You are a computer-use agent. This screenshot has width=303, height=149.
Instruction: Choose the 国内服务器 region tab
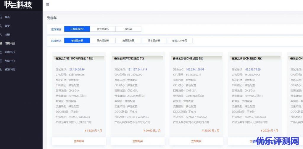tap(103, 41)
